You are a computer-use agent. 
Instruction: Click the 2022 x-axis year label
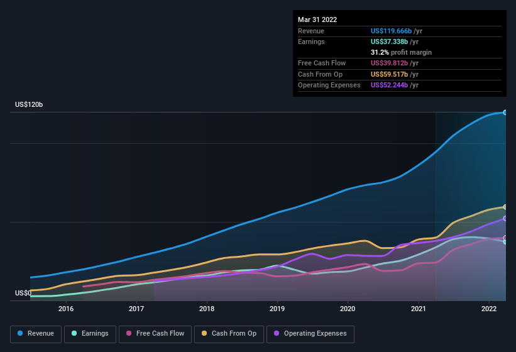490,309
